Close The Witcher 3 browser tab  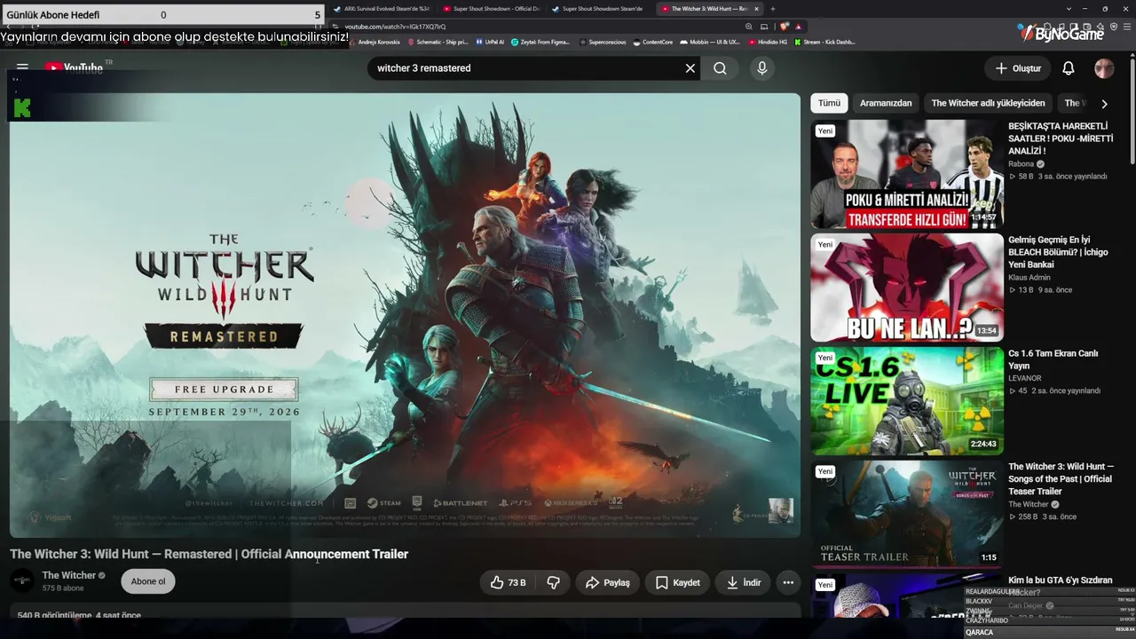tap(756, 9)
